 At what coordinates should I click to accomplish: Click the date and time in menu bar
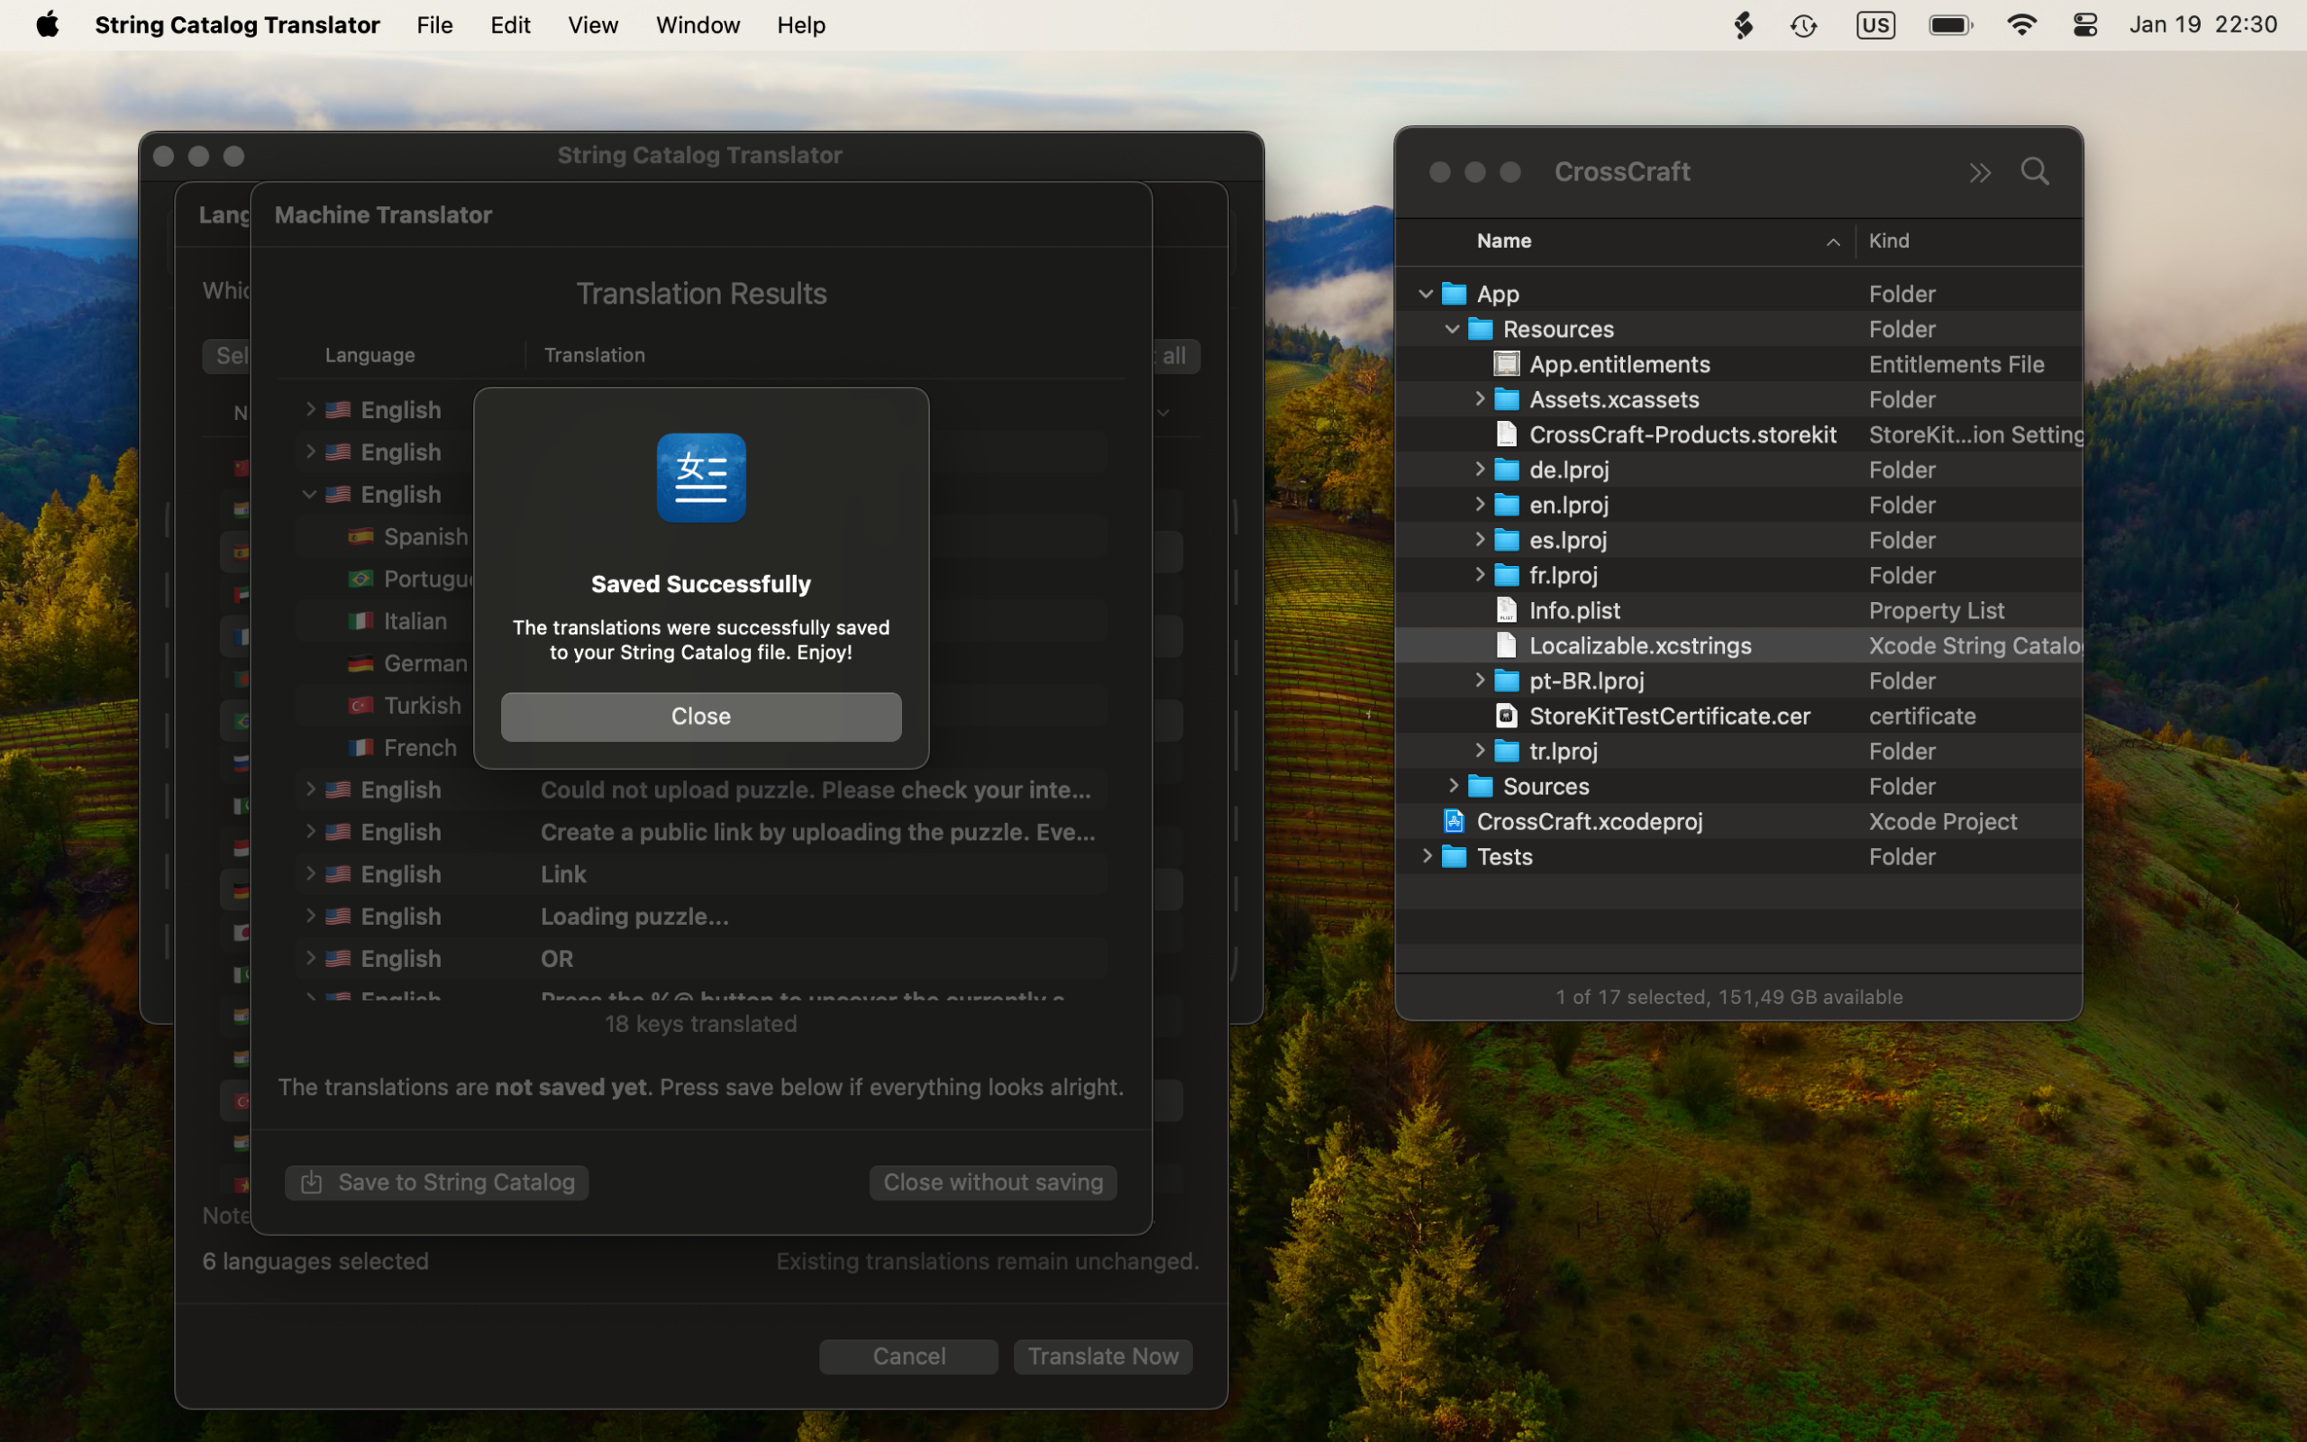2203,25
